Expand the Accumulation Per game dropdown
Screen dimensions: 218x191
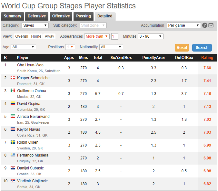pos(184,25)
